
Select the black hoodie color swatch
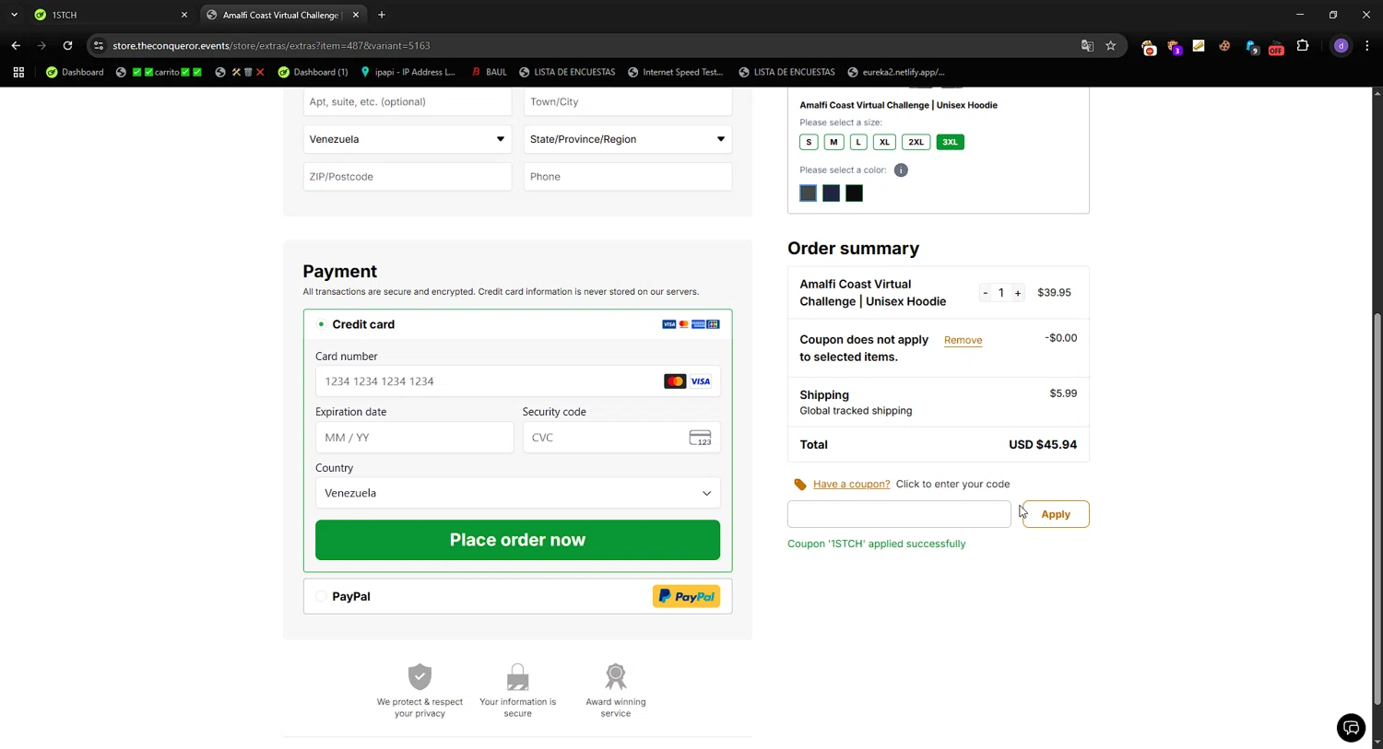(855, 193)
